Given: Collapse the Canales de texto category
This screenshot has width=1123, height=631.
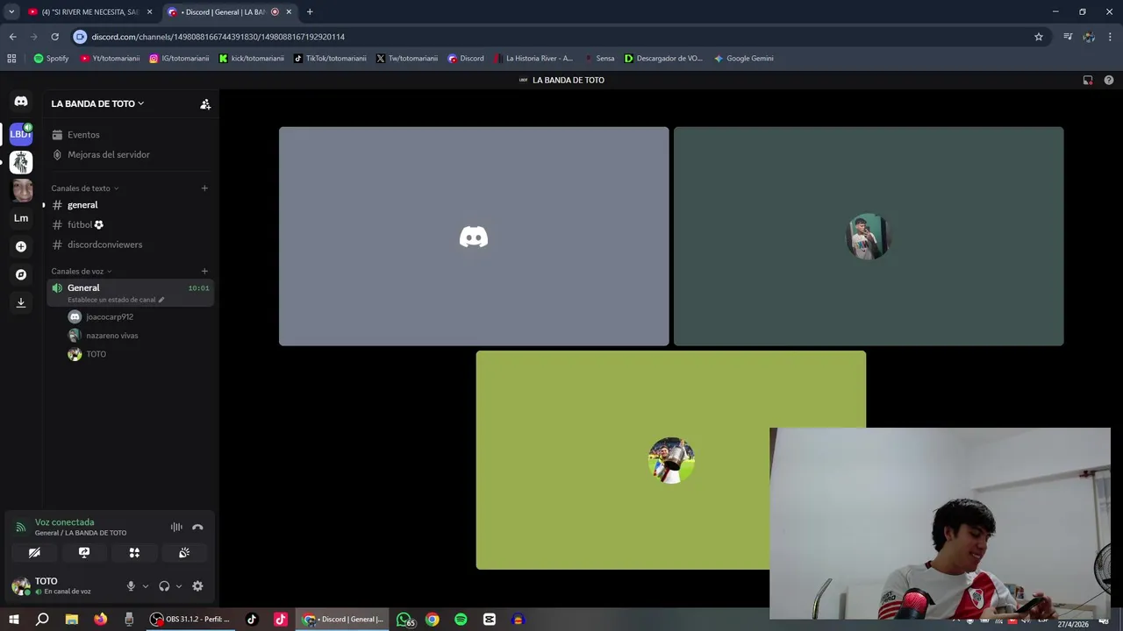Looking at the screenshot, I should click(84, 188).
